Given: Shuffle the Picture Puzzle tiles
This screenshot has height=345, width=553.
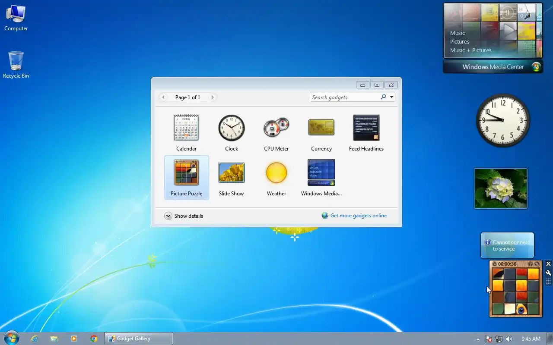Looking at the screenshot, I should 537,264.
